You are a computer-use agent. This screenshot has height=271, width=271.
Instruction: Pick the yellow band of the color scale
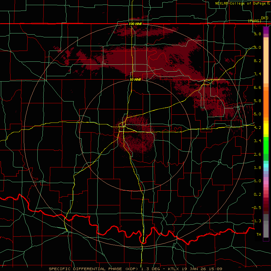click(x=266, y=129)
